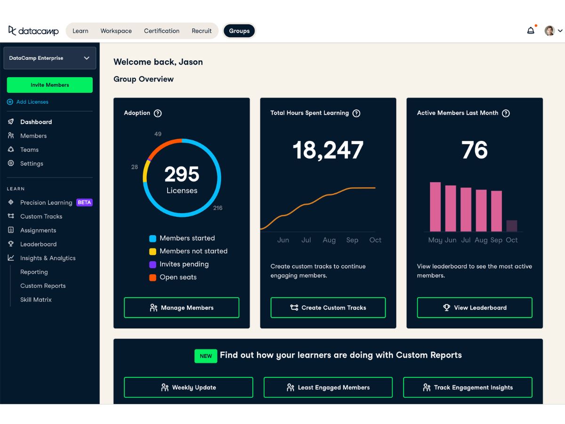Image resolution: width=565 pixels, height=424 pixels.
Task: Click the Track Engagement Insights button
Action: (x=468, y=387)
